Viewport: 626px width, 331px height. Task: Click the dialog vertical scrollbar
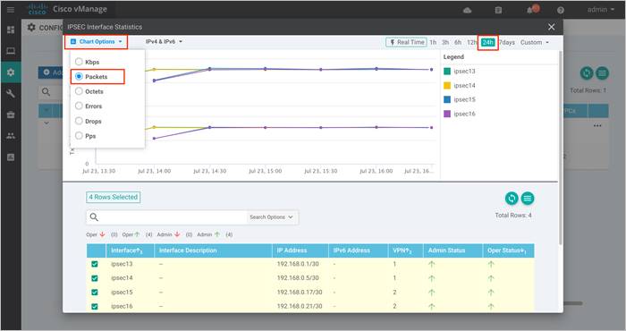click(x=561, y=148)
